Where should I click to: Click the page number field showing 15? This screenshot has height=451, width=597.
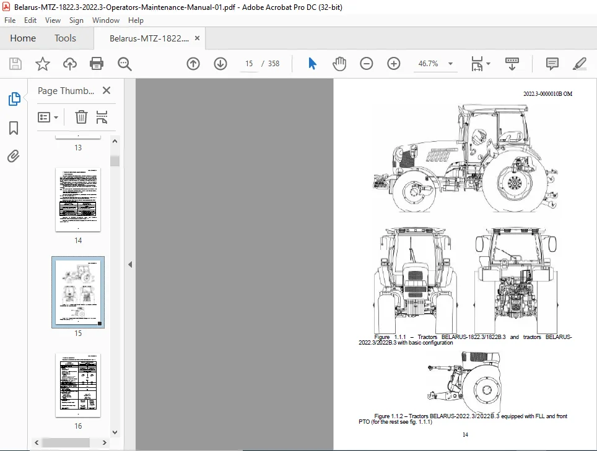(248, 64)
